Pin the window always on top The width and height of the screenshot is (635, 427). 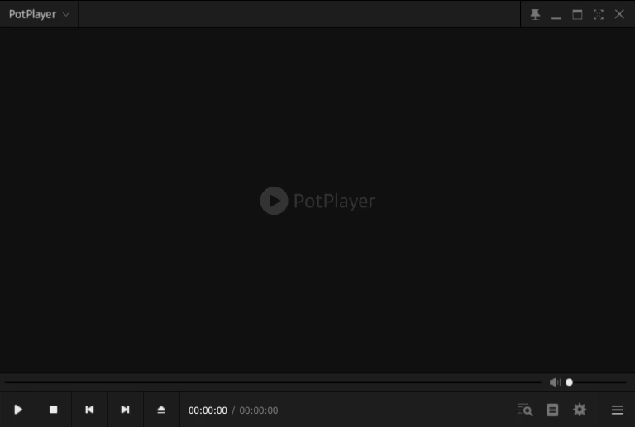pos(536,15)
